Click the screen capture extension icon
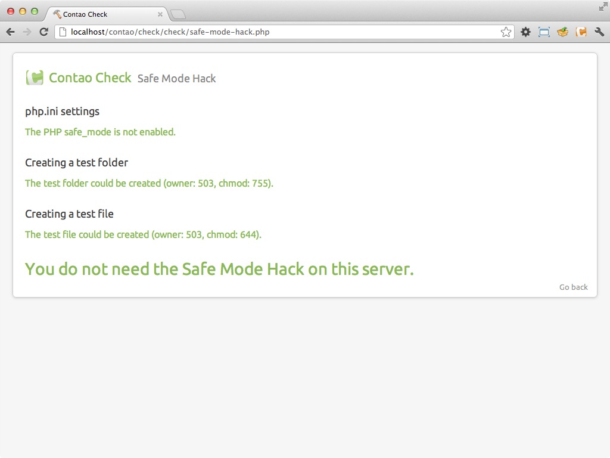 coord(544,32)
